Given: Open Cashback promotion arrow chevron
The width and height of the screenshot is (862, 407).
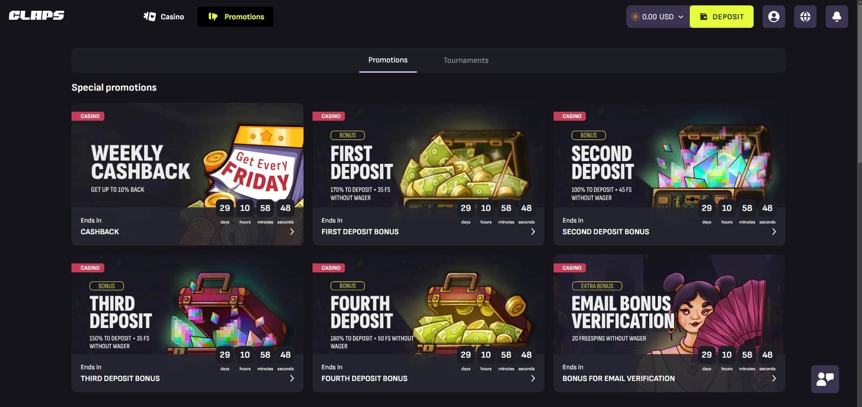Looking at the screenshot, I should pos(292,232).
